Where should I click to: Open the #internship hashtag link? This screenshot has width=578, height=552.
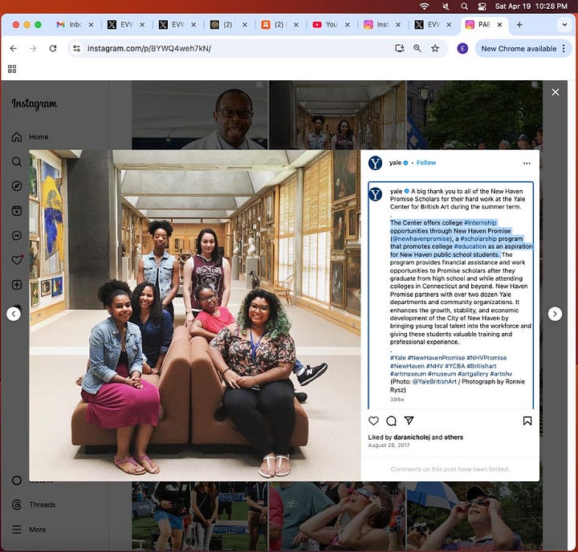(x=480, y=222)
